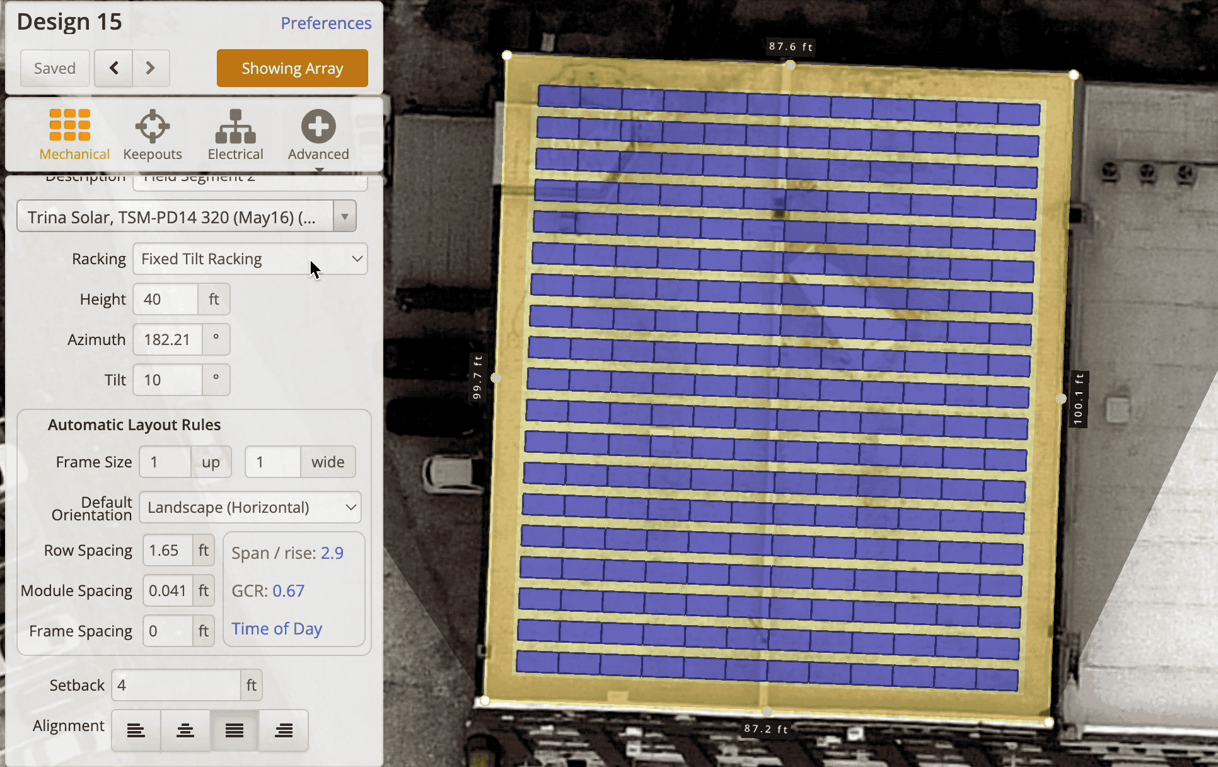Select justify alignment icon
Image resolution: width=1218 pixels, height=767 pixels.
235,730
